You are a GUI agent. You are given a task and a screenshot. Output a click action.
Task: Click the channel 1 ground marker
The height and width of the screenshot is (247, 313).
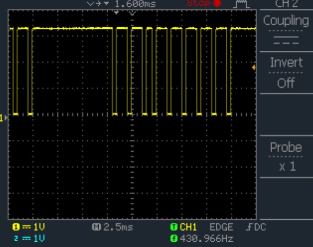(x=4, y=118)
